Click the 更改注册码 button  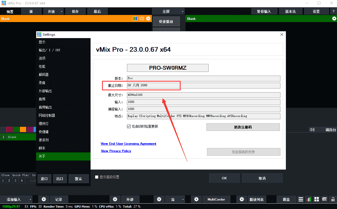[243, 127]
